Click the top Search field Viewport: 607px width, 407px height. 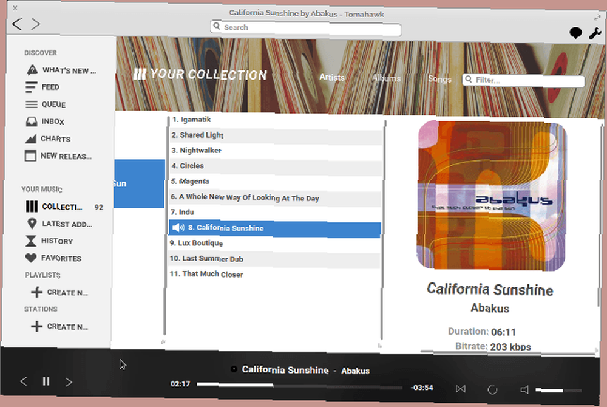306,29
